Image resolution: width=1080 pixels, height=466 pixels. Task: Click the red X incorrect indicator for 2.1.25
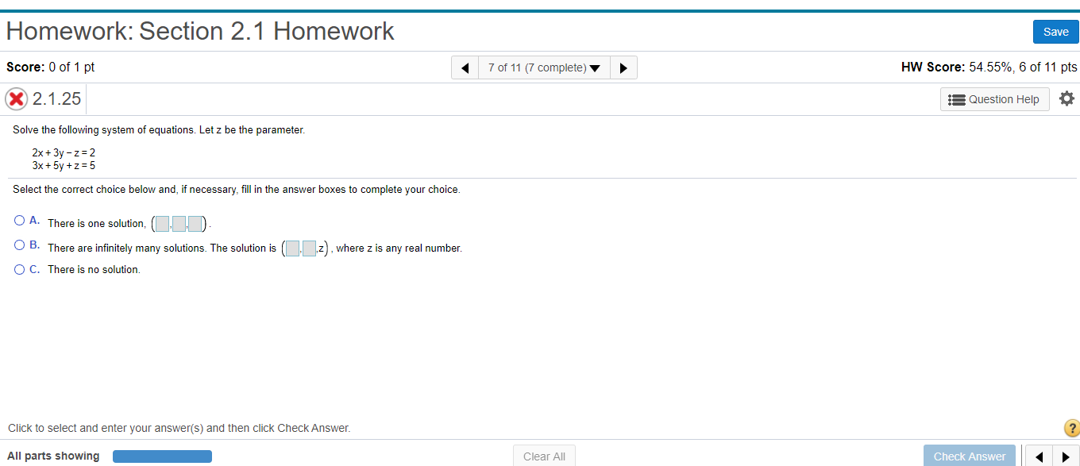(x=16, y=99)
